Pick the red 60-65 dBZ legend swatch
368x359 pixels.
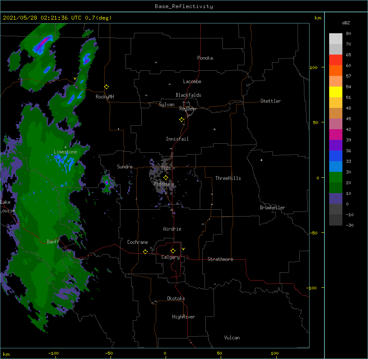point(336,60)
